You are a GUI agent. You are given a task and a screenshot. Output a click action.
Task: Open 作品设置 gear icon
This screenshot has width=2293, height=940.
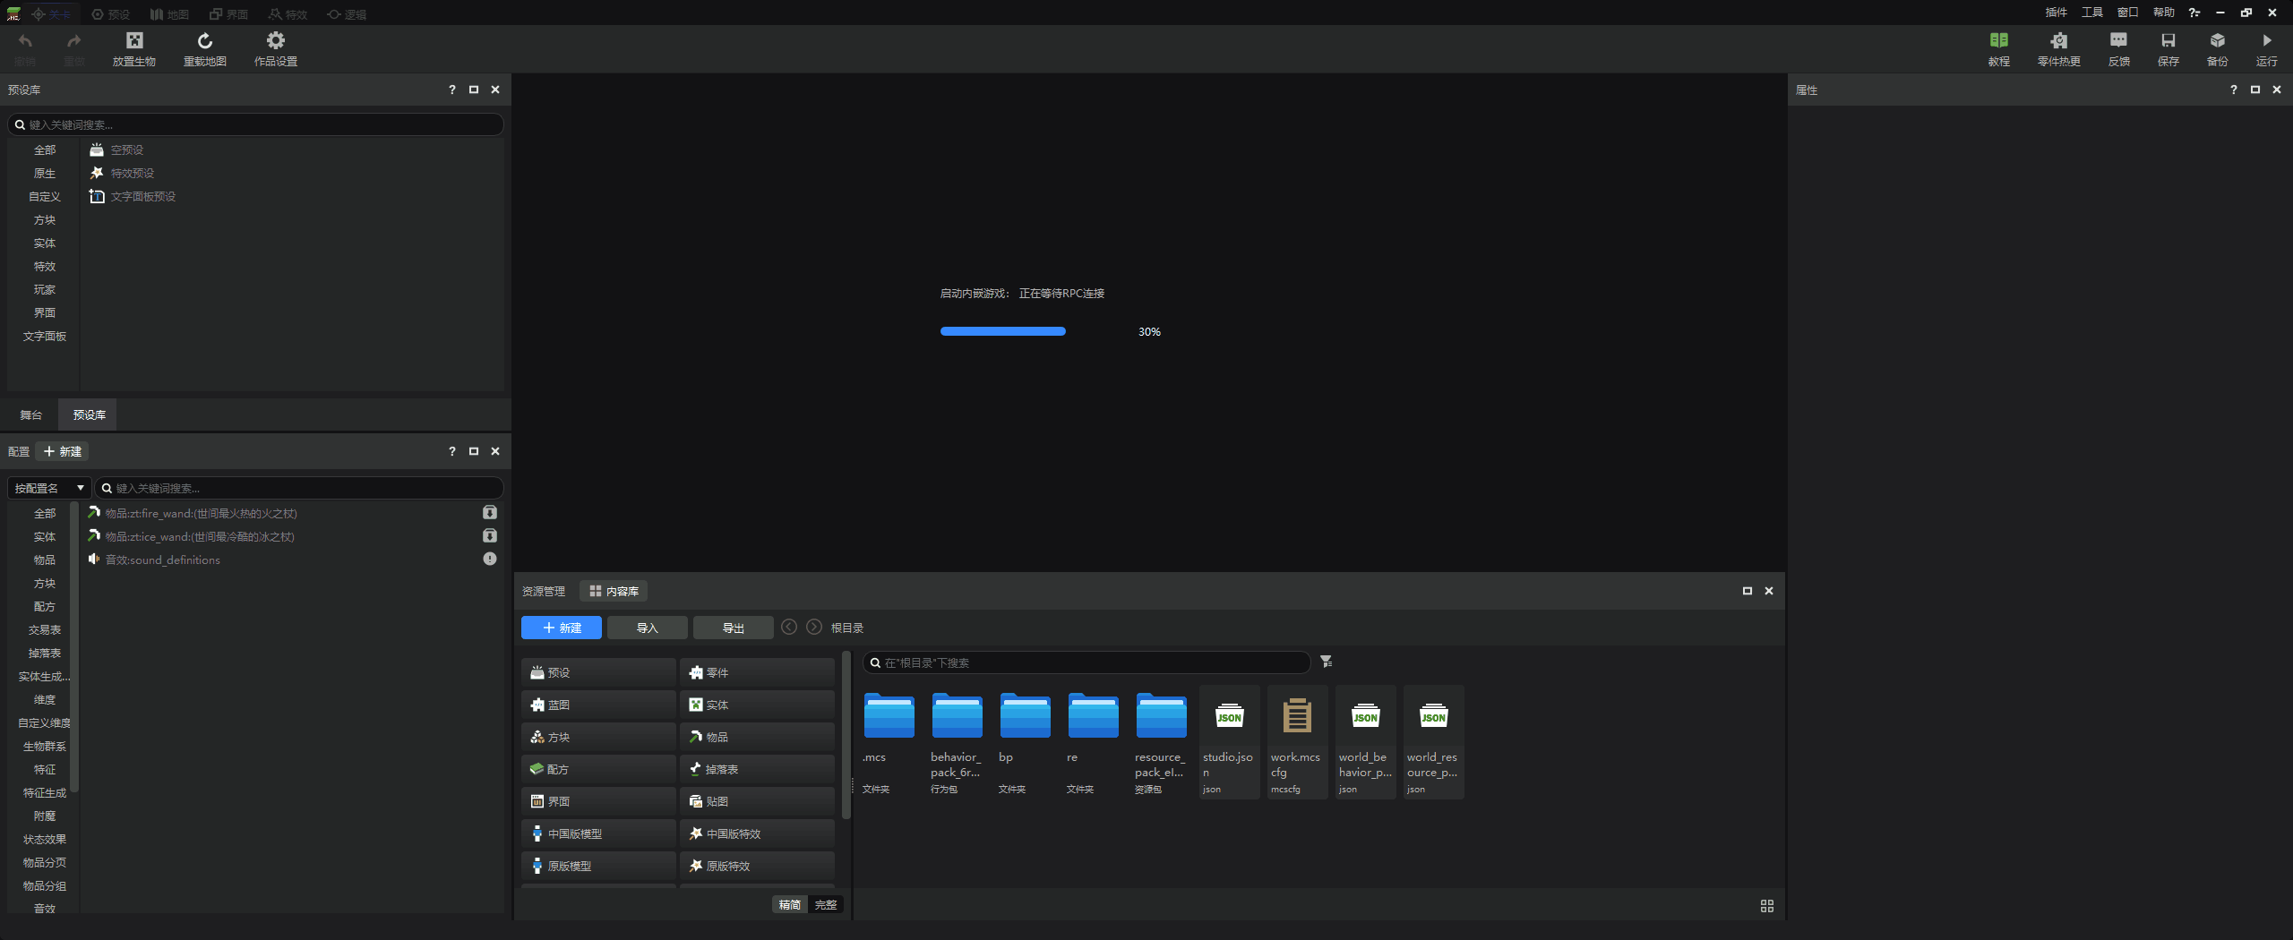[275, 41]
